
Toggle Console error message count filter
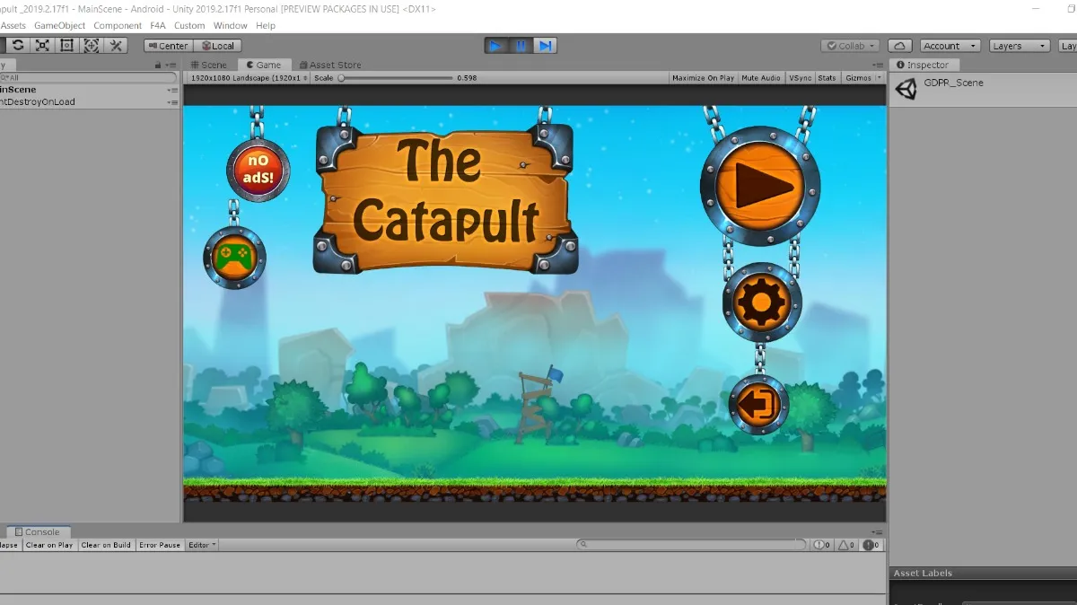pyautogui.click(x=872, y=545)
